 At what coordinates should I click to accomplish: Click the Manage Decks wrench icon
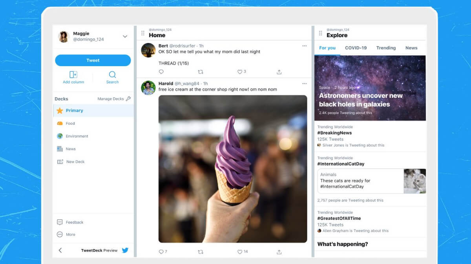pyautogui.click(x=128, y=99)
